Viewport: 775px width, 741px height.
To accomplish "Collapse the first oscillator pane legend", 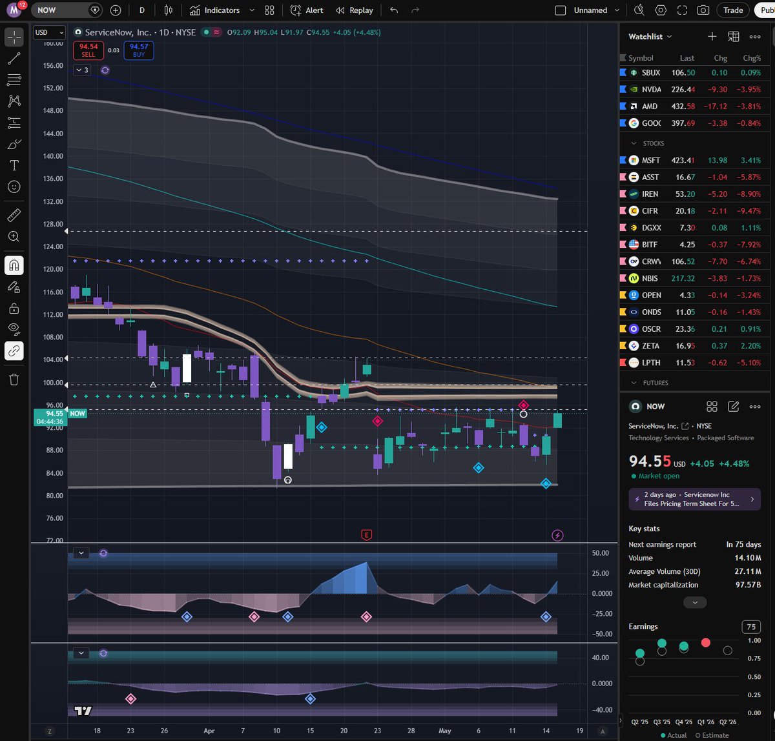I will coord(81,553).
